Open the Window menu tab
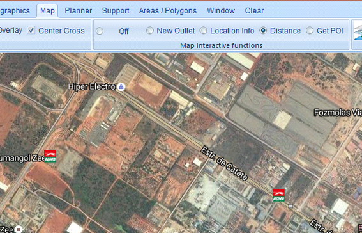Image resolution: width=362 pixels, height=233 pixels. (221, 11)
